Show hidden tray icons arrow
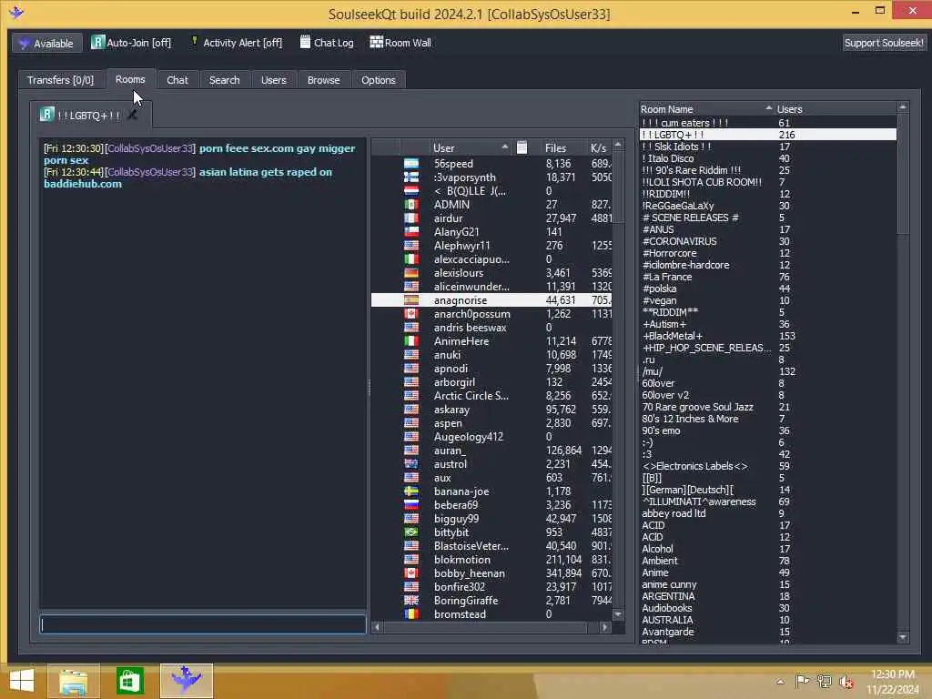This screenshot has height=699, width=932. point(780,682)
